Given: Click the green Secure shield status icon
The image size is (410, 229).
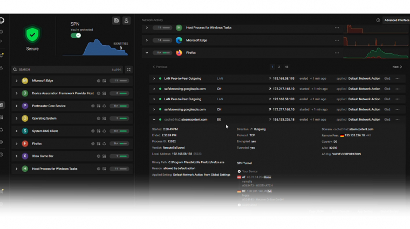Looking at the screenshot, I should [x=32, y=34].
